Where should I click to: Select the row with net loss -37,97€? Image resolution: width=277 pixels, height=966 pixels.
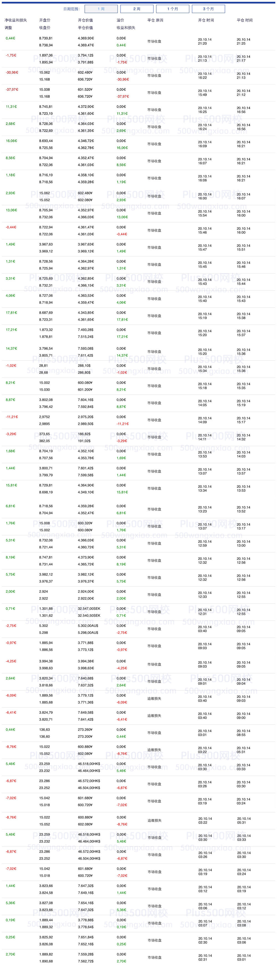12,90
